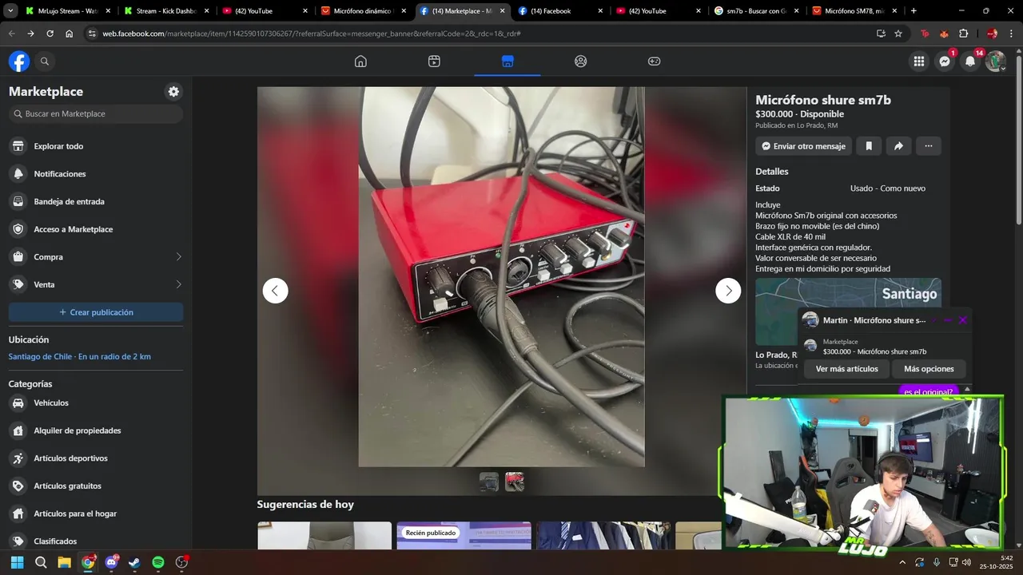Click the address bar URL

(312, 34)
